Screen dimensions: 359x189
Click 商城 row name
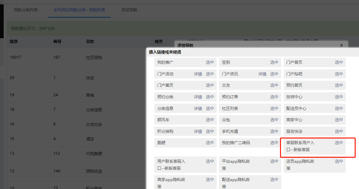click(90, 95)
